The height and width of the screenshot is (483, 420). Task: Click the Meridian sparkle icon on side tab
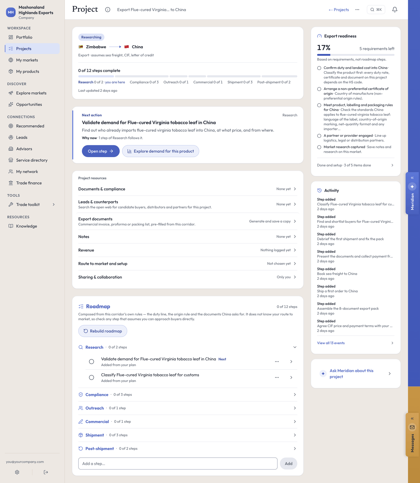point(412,186)
